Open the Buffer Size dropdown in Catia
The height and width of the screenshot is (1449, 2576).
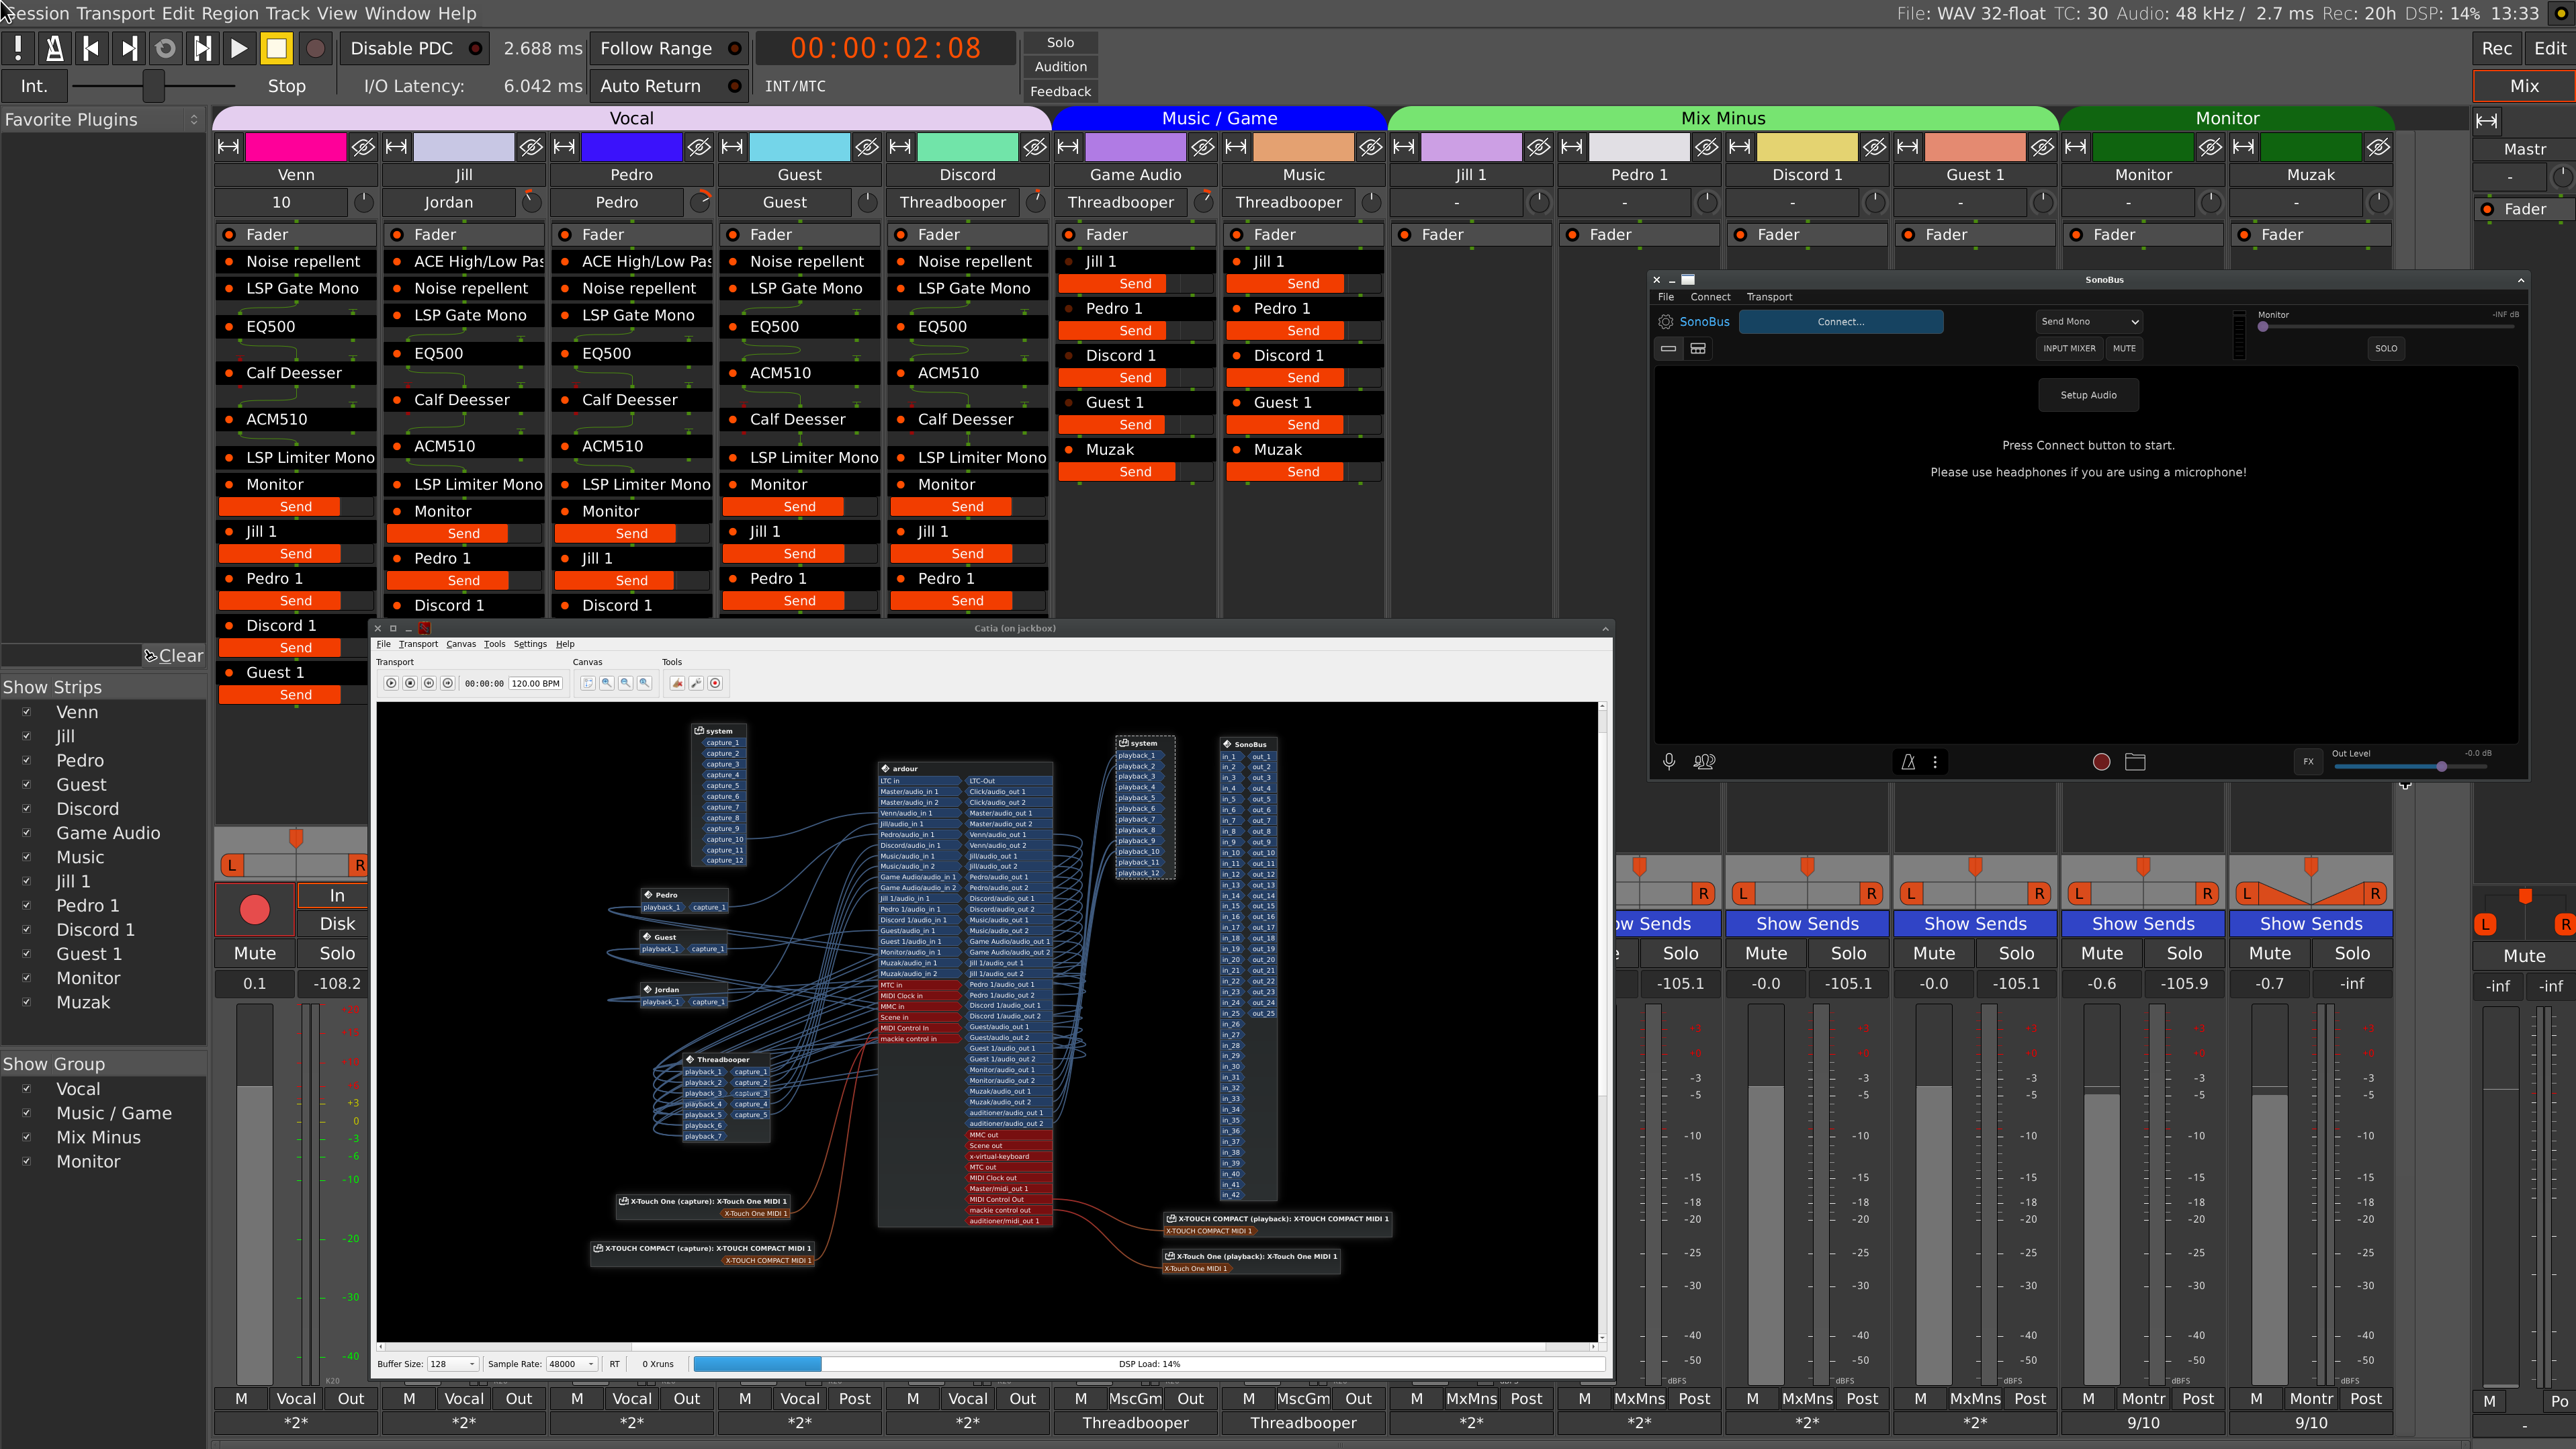(x=452, y=1364)
